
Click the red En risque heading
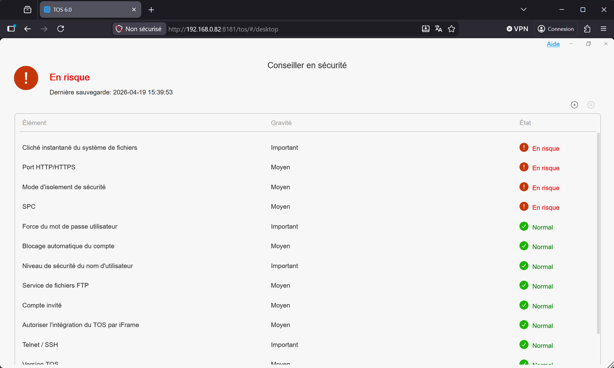point(70,77)
